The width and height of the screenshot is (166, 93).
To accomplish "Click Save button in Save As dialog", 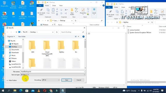I will coord(67,80).
